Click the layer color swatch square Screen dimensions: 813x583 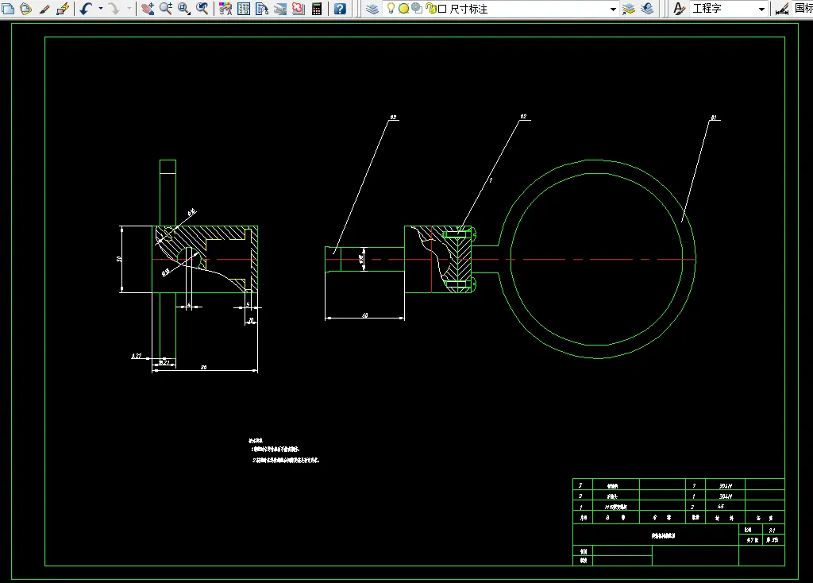coord(442,9)
